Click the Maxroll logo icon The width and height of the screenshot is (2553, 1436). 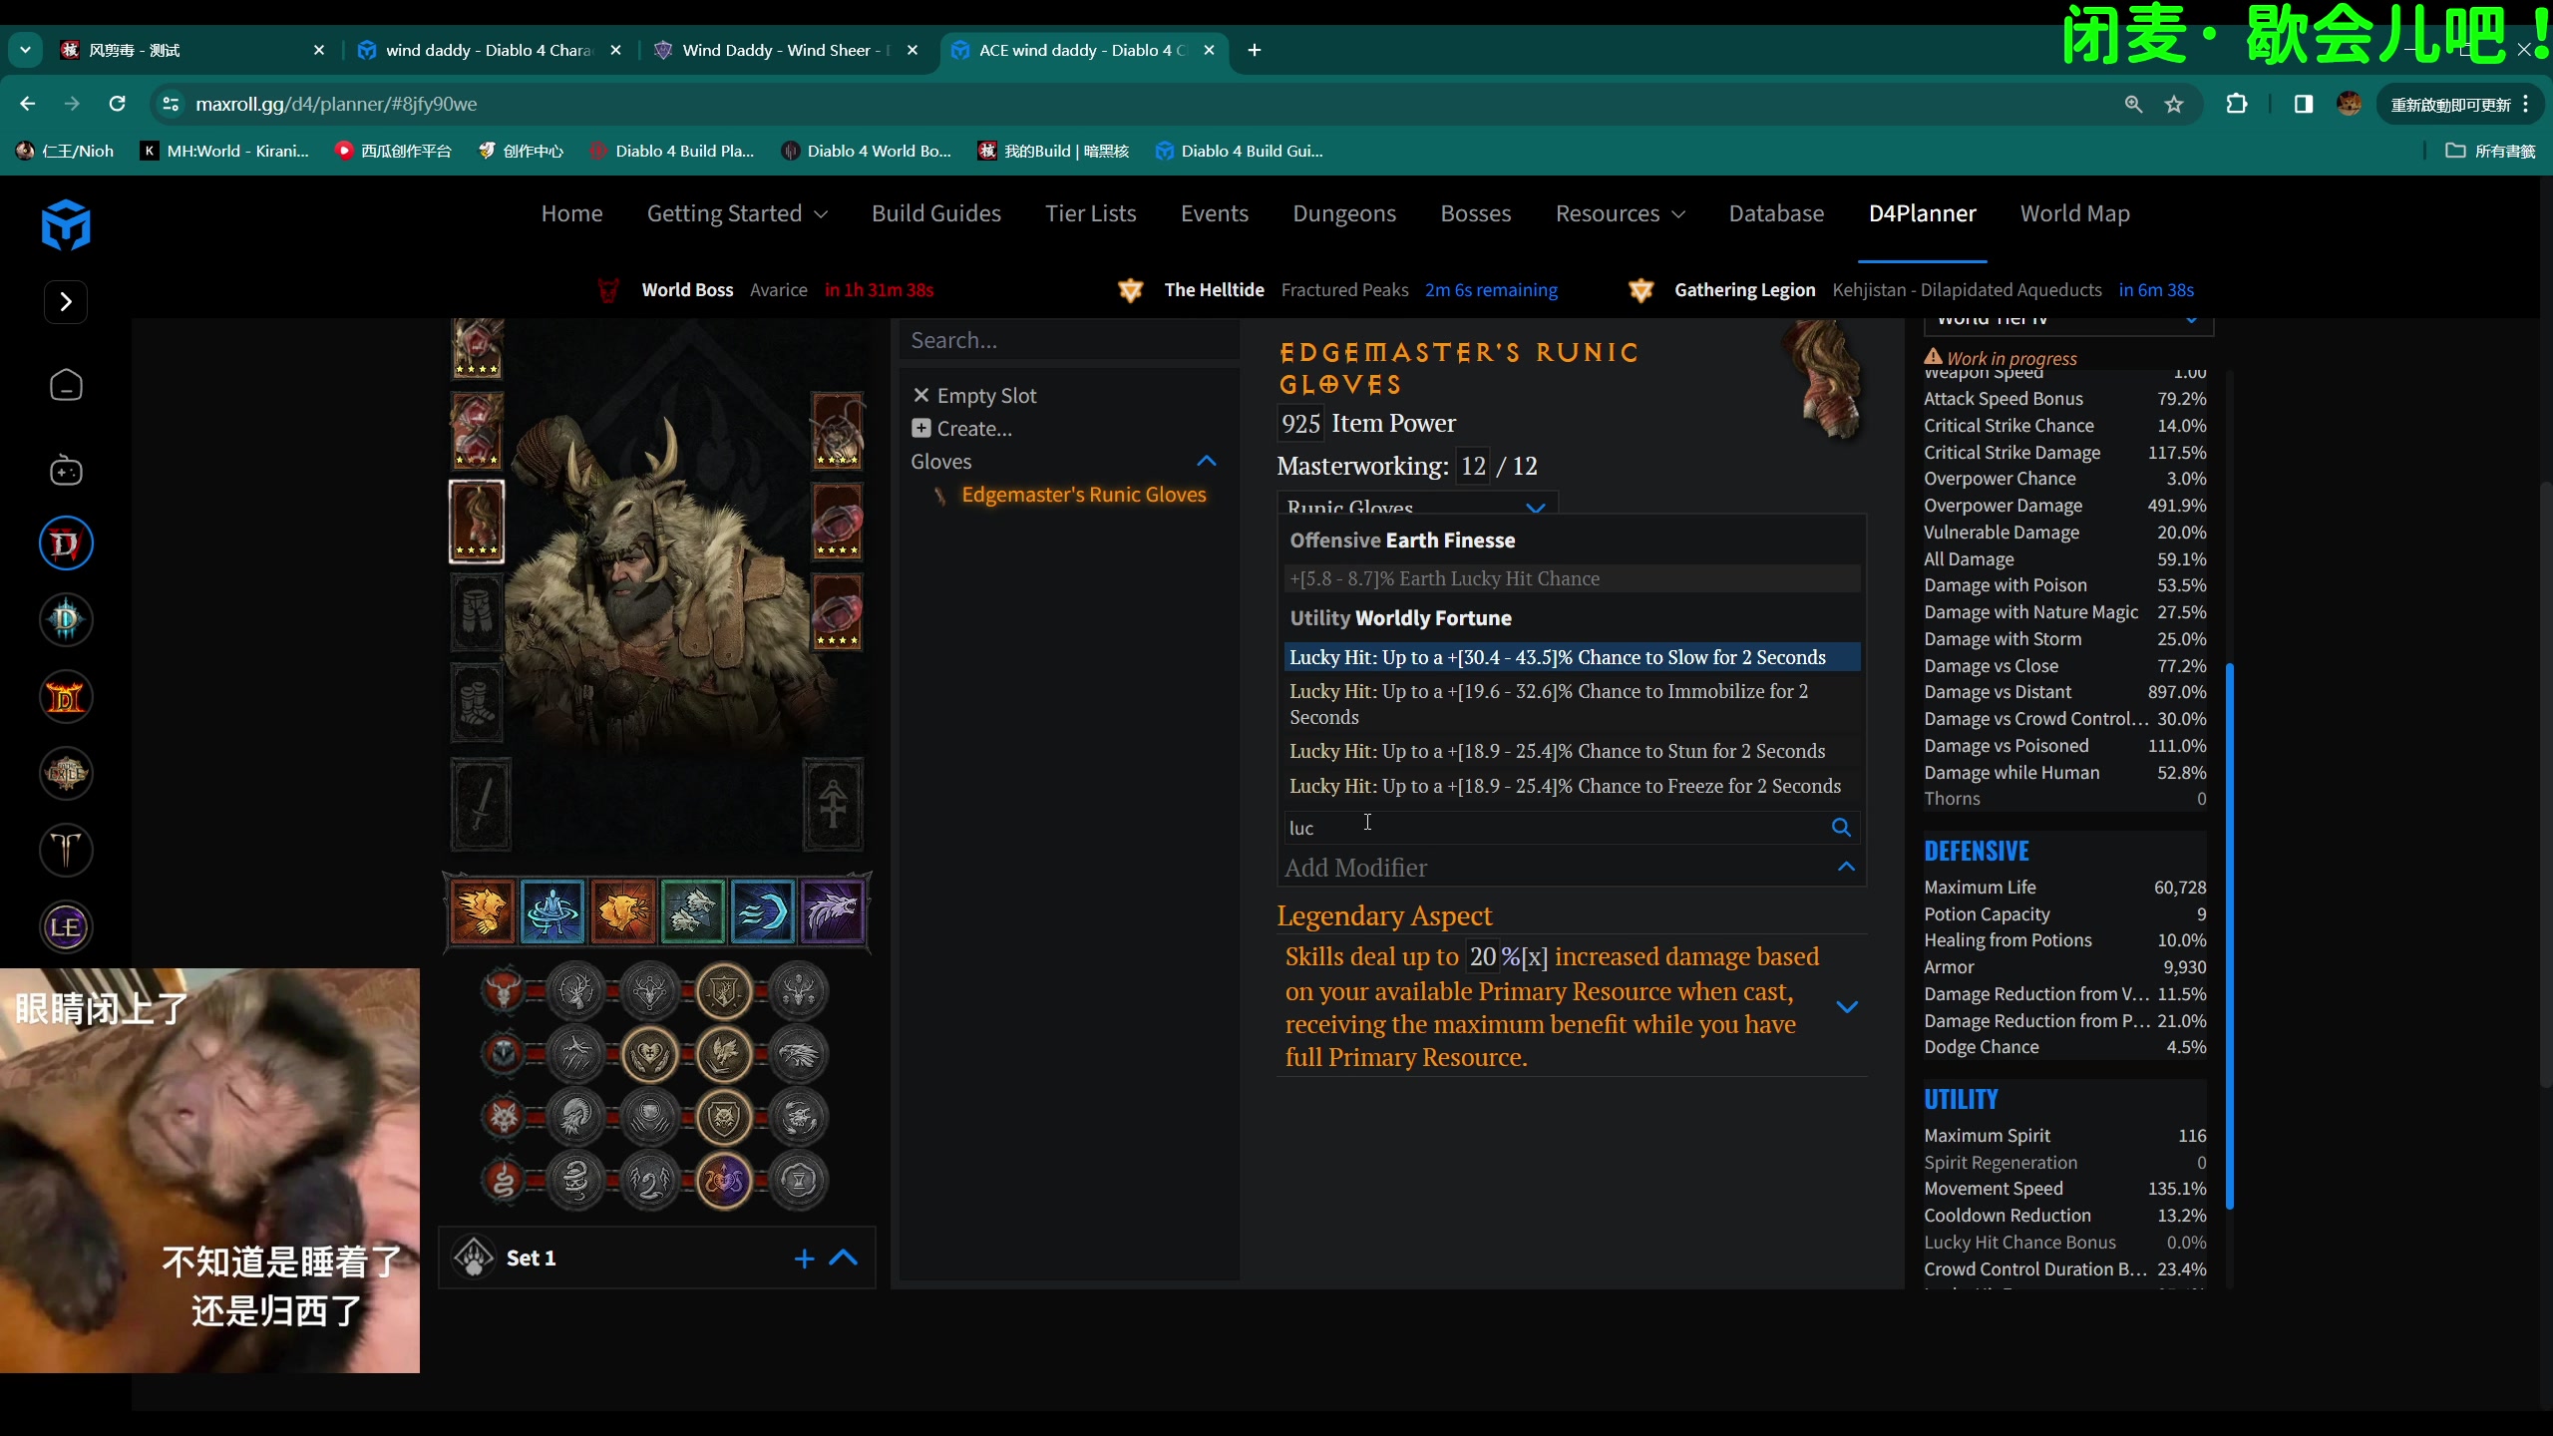pyautogui.click(x=66, y=224)
